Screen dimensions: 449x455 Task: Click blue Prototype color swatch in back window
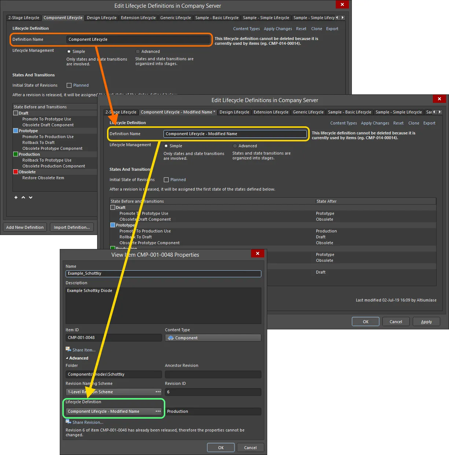(x=16, y=131)
